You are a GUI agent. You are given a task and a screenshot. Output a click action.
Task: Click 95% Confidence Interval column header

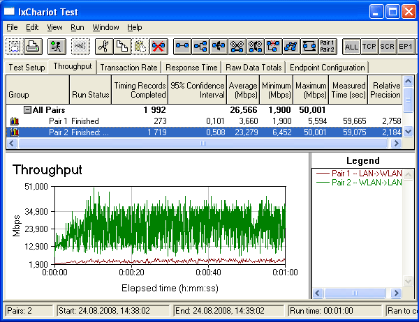197,90
